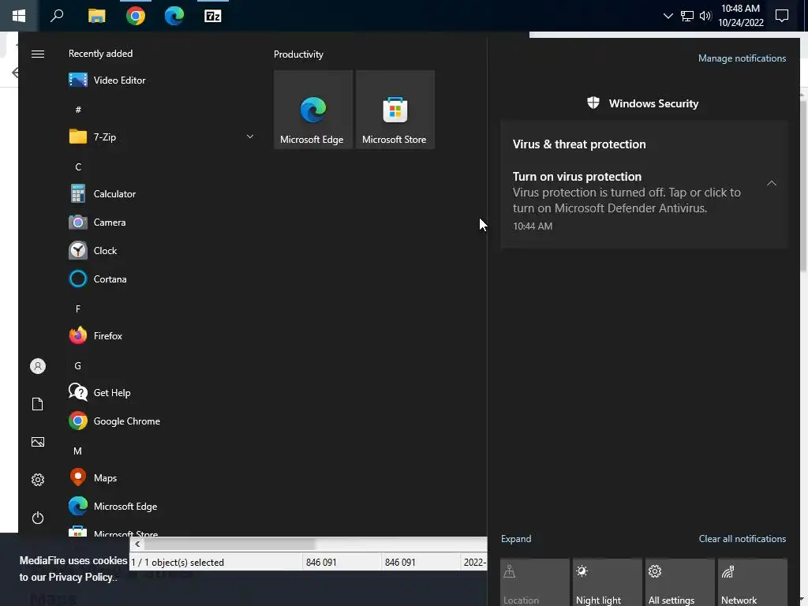
Task: Open user account icon in Start
Action: [x=38, y=366]
